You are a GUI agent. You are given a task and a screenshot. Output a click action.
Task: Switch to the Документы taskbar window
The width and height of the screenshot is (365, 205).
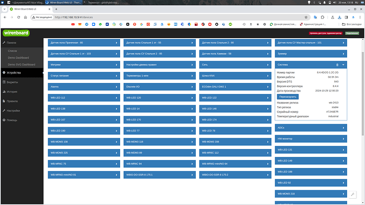(x=25, y=3)
